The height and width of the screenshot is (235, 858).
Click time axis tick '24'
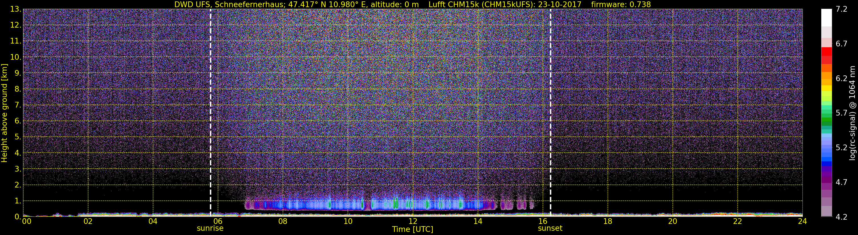pos(802,221)
